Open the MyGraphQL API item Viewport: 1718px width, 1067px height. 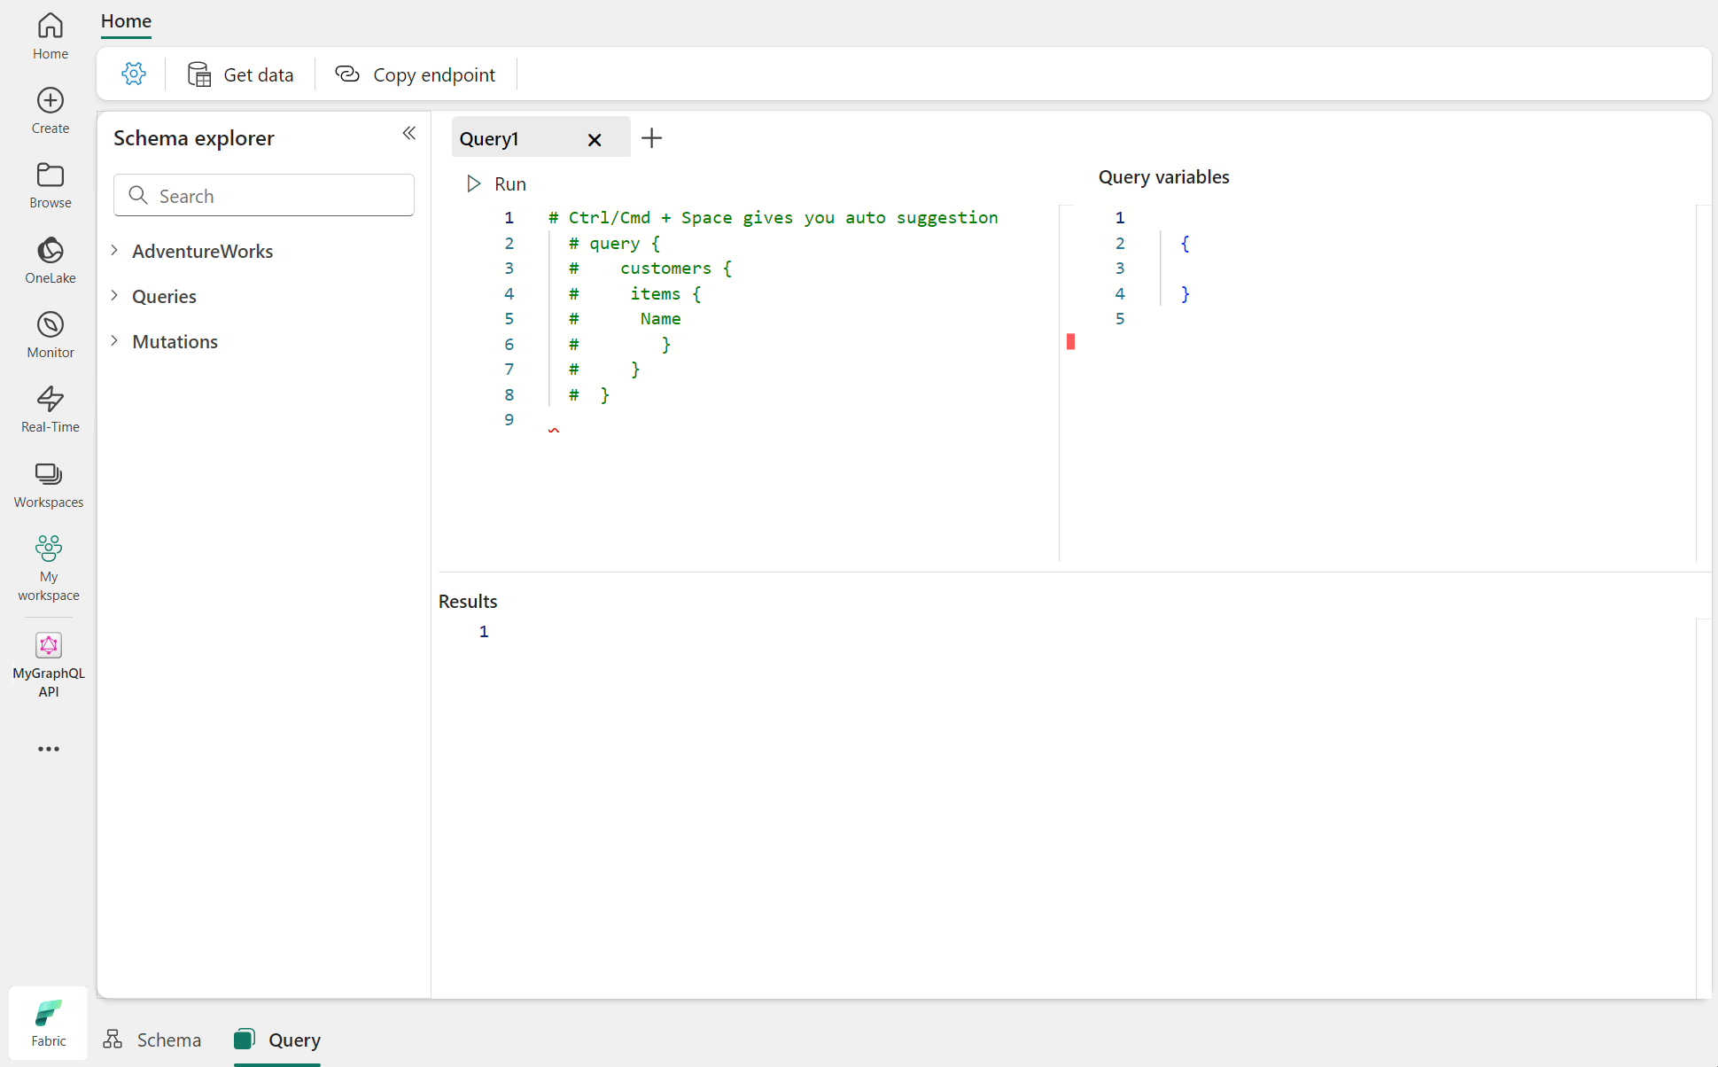pos(49,665)
